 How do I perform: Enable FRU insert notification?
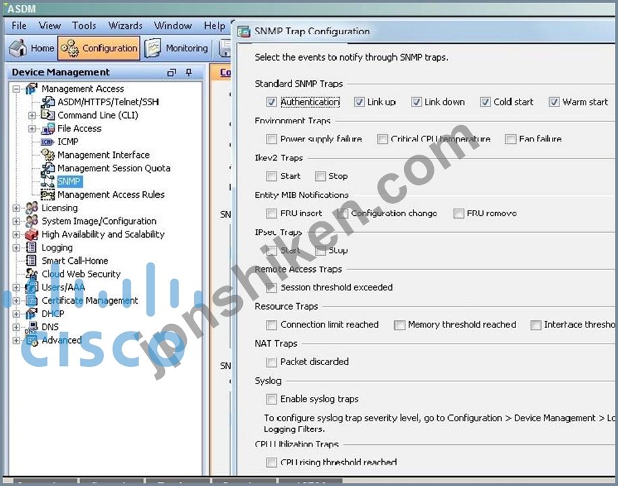(272, 213)
